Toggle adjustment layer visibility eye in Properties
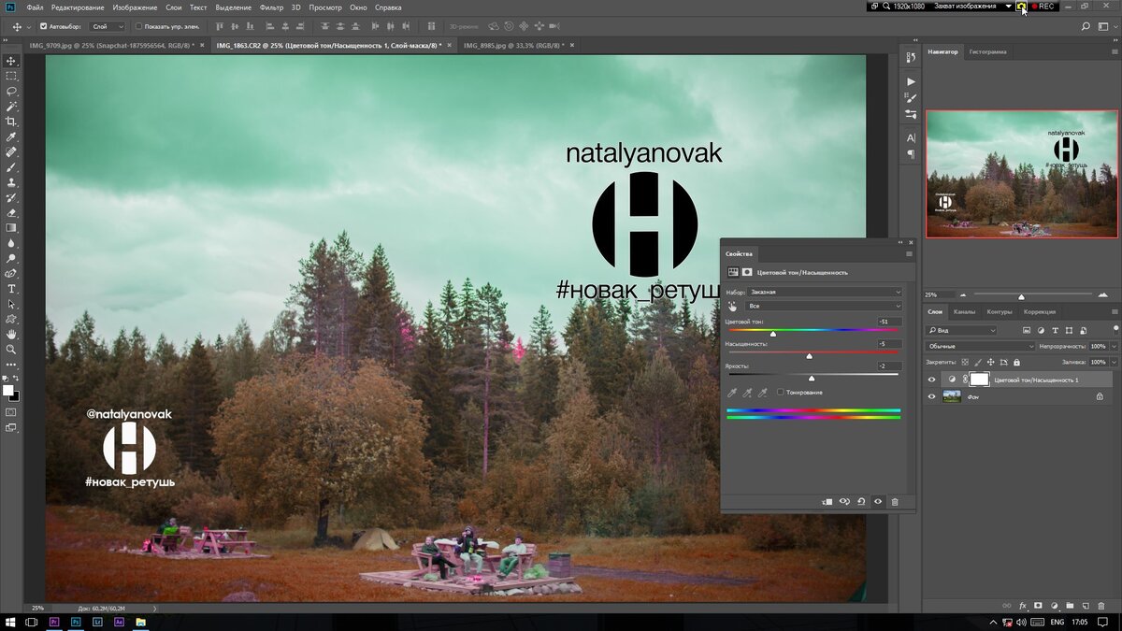This screenshot has height=631, width=1122. click(x=878, y=502)
